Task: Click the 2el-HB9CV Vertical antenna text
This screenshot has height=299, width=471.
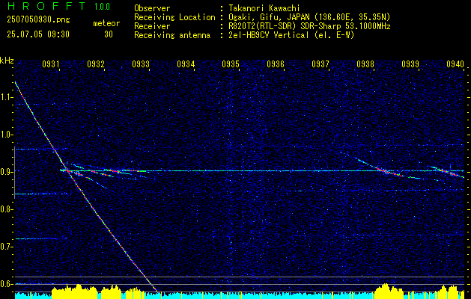Action: pos(291,35)
